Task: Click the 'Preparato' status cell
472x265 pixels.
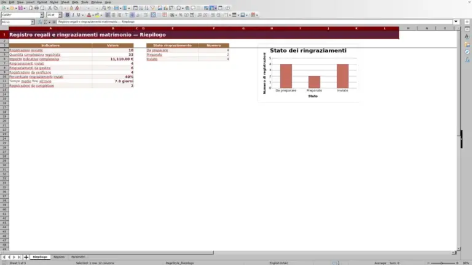Action: pos(172,55)
